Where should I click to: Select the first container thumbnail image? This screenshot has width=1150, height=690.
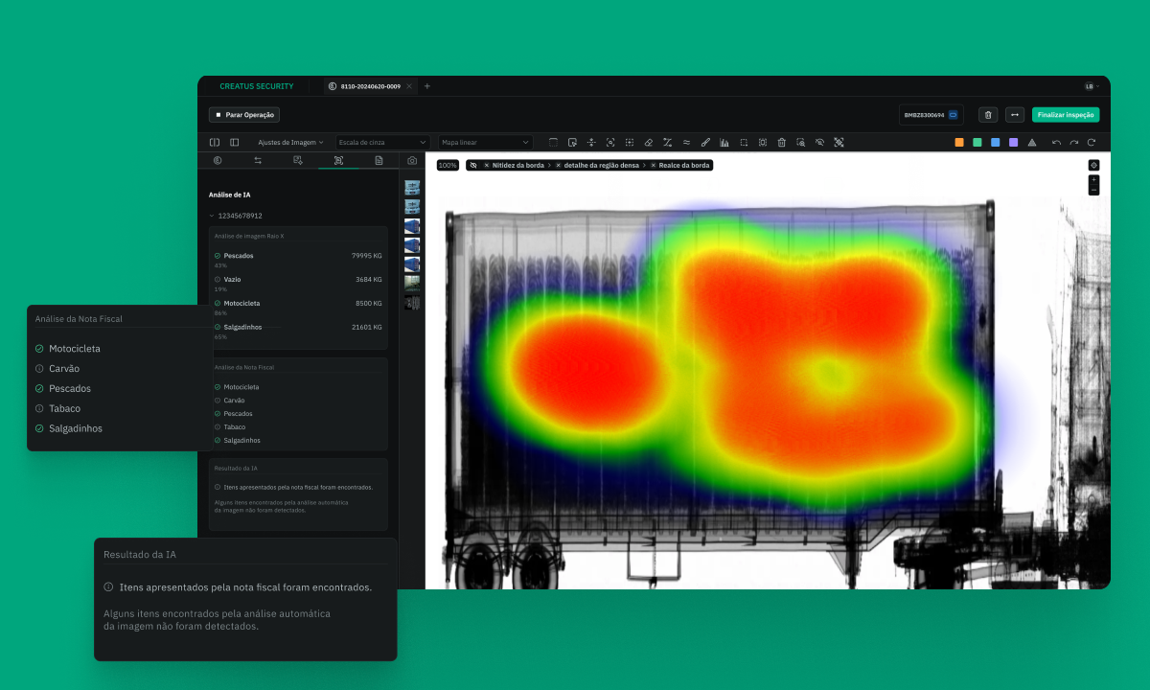coord(412,187)
